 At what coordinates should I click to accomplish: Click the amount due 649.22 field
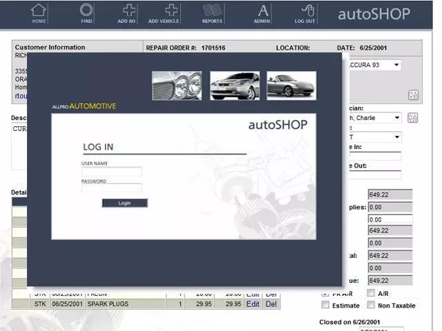[x=390, y=281]
